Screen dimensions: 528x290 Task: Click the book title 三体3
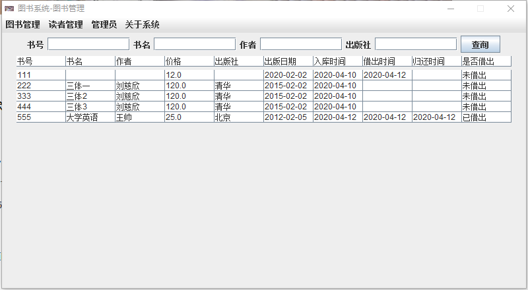(90, 107)
